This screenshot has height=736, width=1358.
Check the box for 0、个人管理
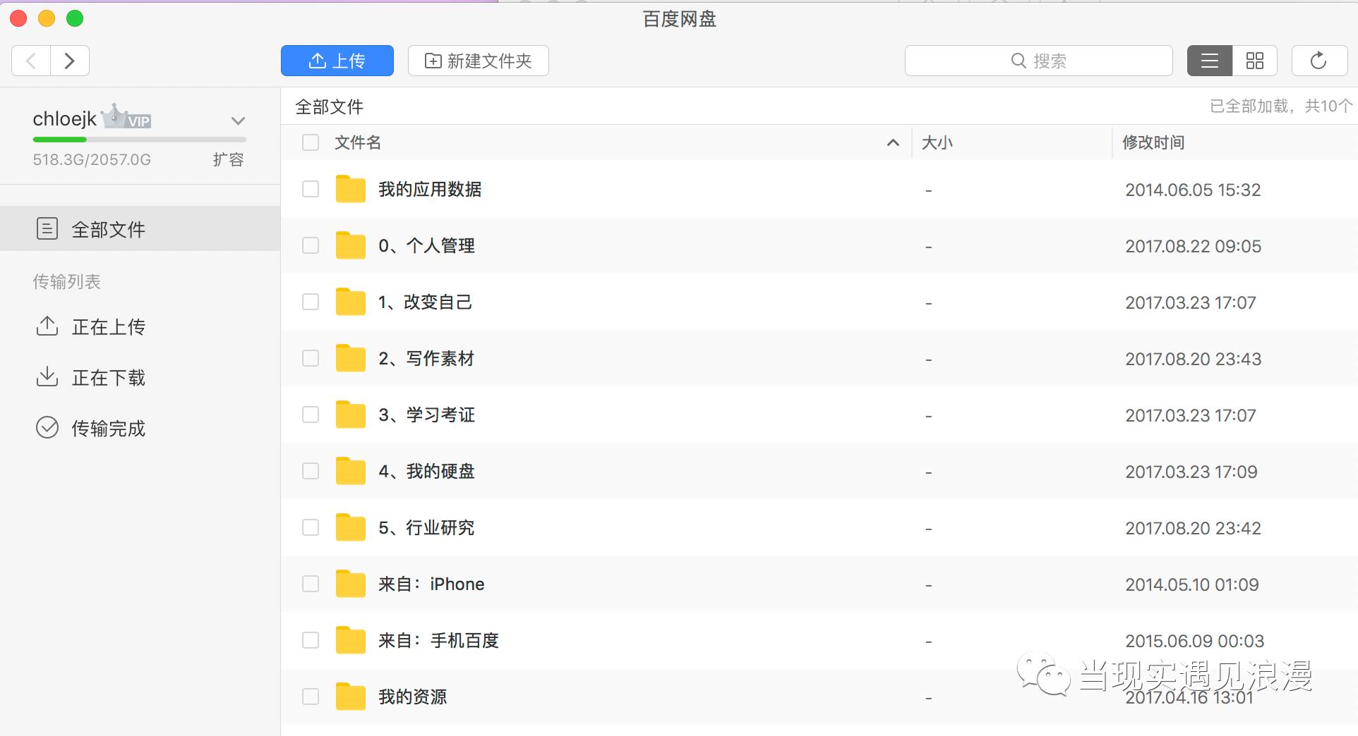pos(311,245)
